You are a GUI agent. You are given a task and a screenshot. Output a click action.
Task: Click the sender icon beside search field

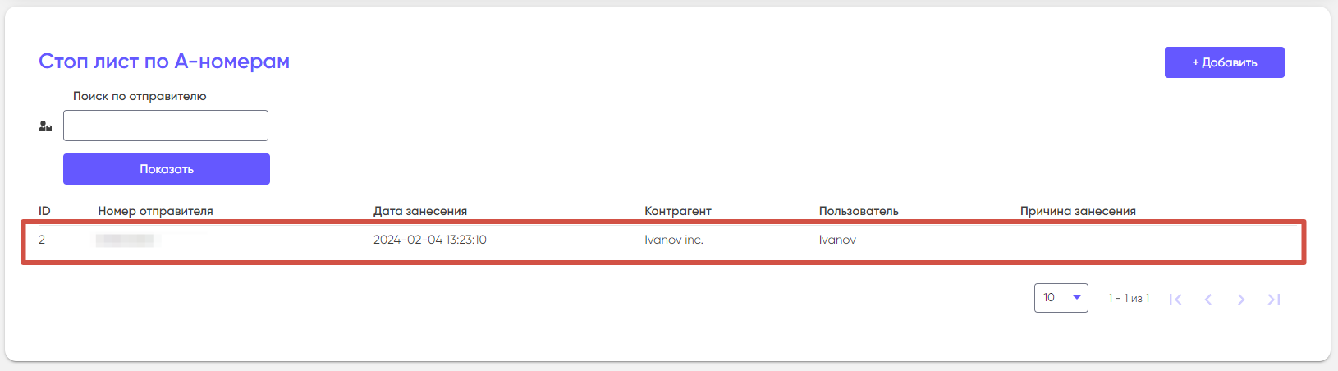[45, 126]
